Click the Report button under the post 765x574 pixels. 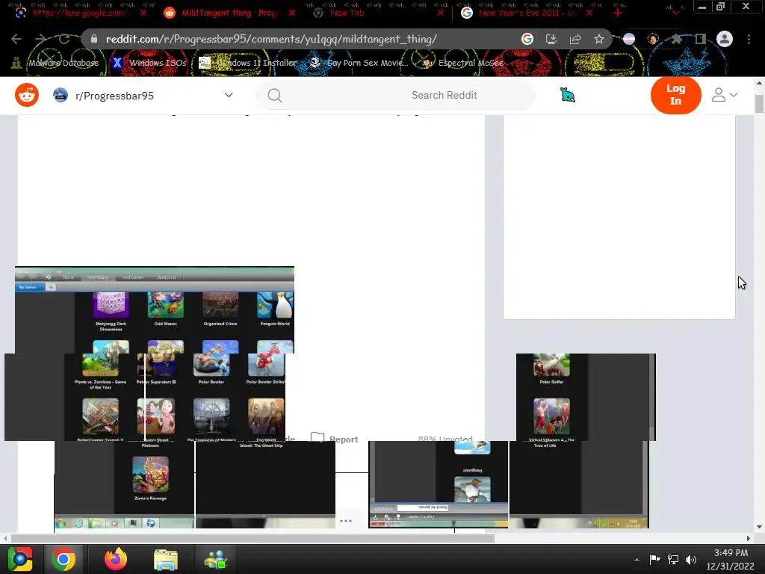[x=335, y=438]
